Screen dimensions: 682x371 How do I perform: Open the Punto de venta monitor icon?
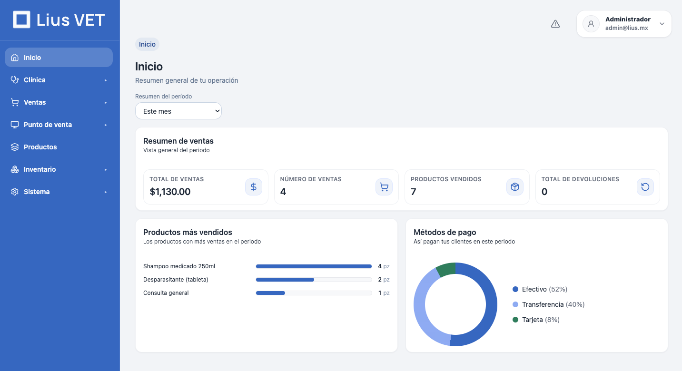point(15,124)
